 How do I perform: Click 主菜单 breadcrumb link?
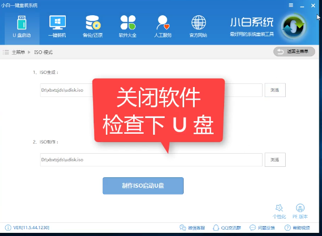click(x=17, y=52)
